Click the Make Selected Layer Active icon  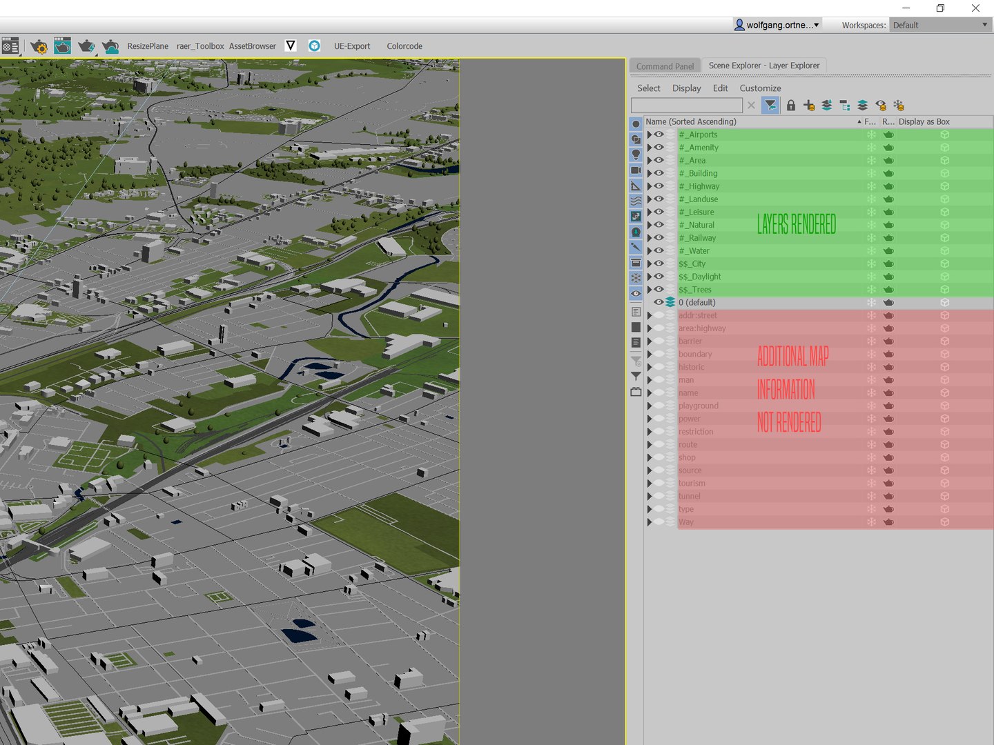click(863, 105)
